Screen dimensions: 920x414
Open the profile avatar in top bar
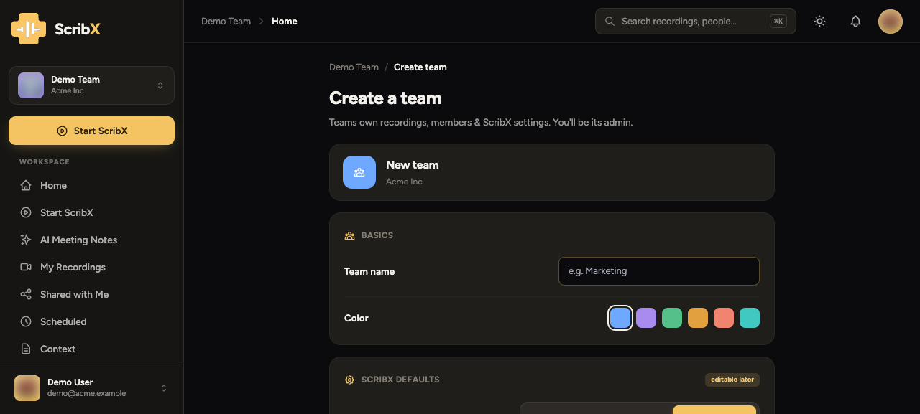pos(891,22)
